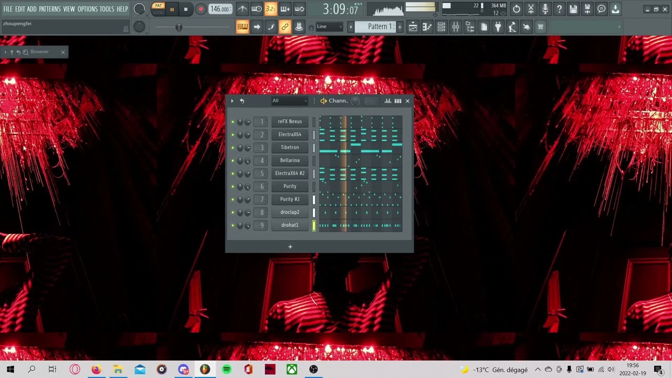Click the export download icon

(x=616, y=9)
